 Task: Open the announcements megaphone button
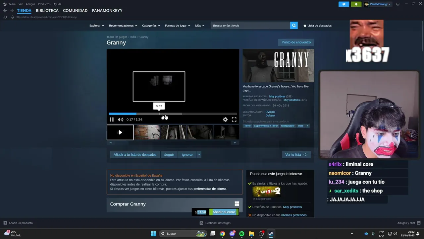pos(344,4)
